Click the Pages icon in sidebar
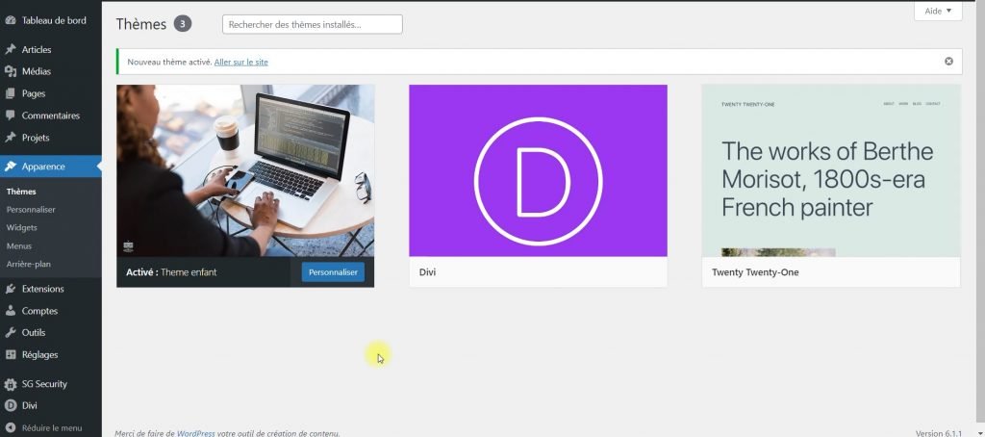 click(x=11, y=93)
